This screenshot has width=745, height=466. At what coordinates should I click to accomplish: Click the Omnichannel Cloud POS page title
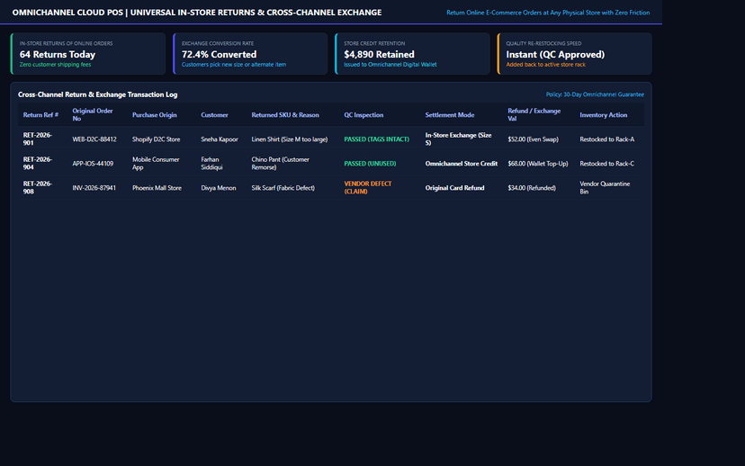[x=197, y=13]
